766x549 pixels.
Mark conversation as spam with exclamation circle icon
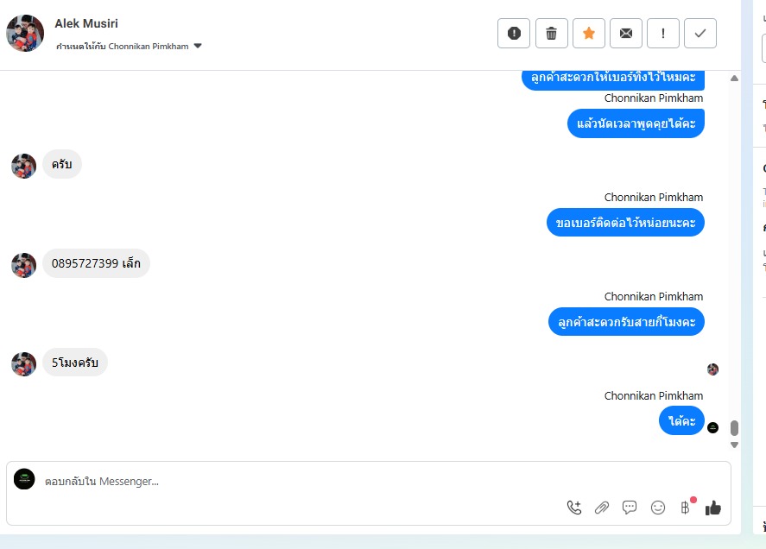tap(514, 33)
